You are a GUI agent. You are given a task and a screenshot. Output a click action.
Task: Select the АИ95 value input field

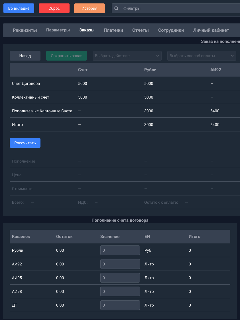(x=120, y=278)
